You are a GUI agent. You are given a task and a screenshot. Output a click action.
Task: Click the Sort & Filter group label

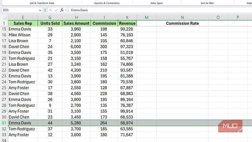207,3
